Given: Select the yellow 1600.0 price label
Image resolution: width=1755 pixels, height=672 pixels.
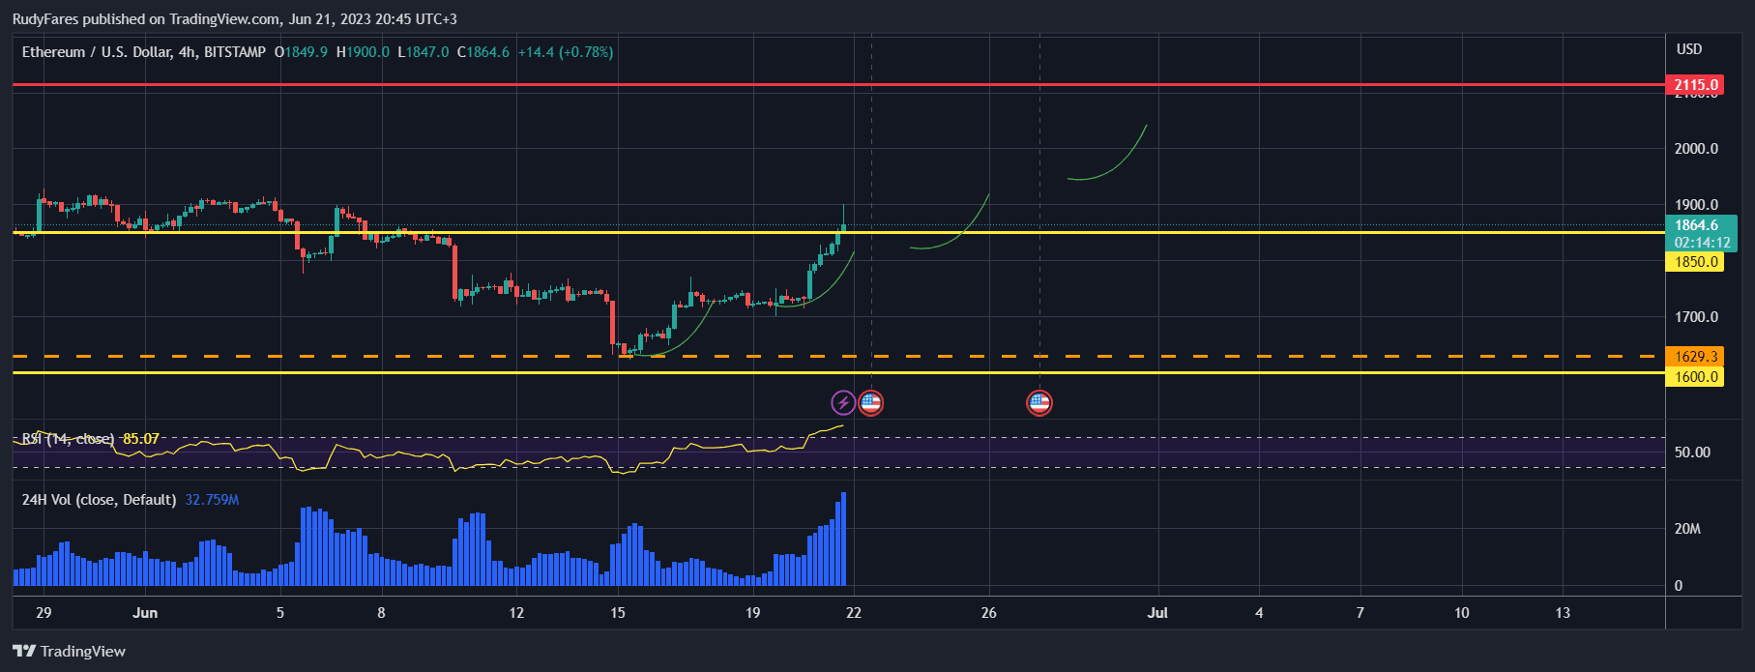Looking at the screenshot, I should click(x=1696, y=377).
